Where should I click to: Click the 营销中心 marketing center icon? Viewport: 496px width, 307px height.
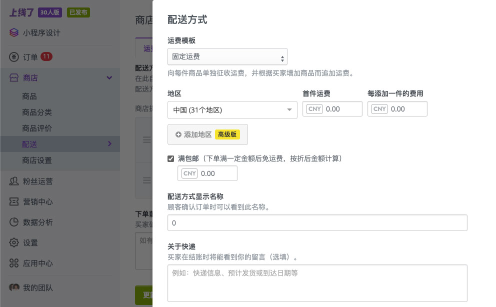[13, 201]
